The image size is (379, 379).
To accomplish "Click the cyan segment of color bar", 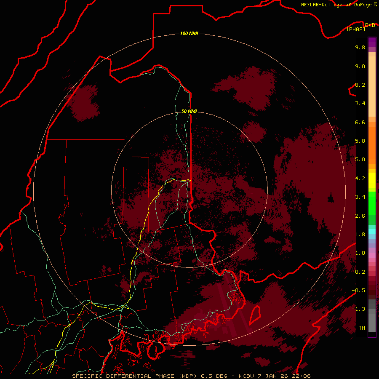I will tap(372, 232).
